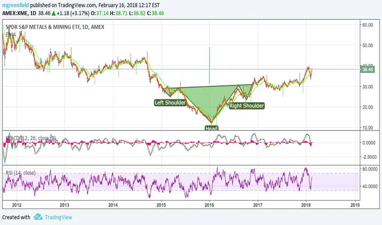The width and height of the screenshot is (382, 225).
Task: Click the 38.46 current price tag
Action: [x=367, y=70]
